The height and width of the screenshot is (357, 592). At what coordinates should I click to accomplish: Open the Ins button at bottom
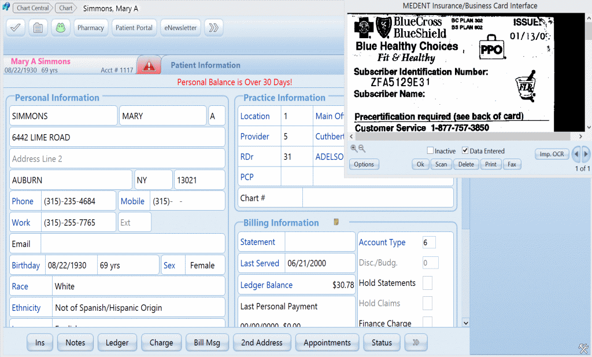[40, 343]
